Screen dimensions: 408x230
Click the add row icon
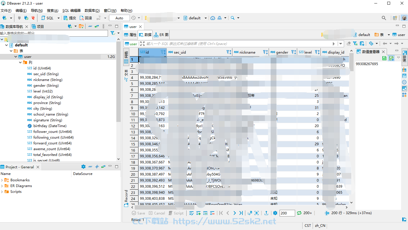tap(198, 213)
